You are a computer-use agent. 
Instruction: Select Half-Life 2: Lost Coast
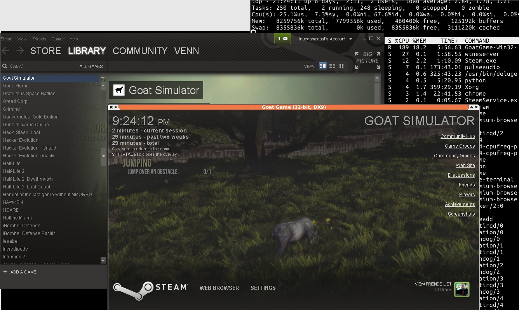click(x=50, y=187)
